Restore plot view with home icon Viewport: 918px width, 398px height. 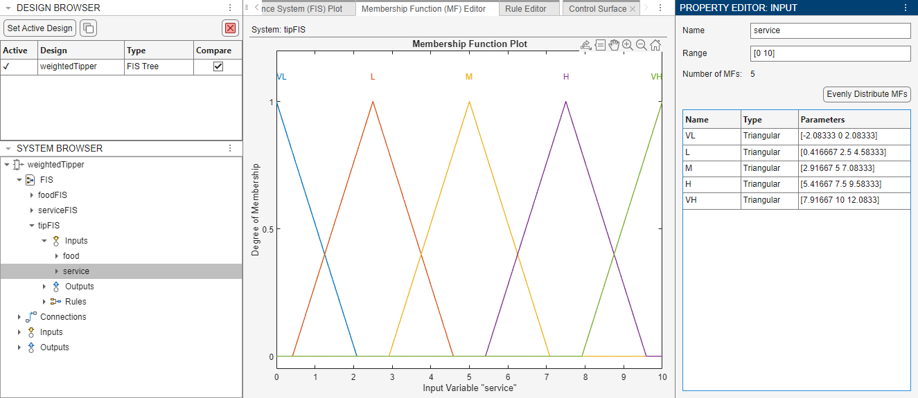(655, 45)
